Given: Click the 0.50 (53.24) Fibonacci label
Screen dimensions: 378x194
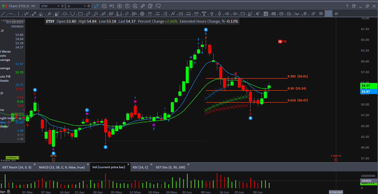Looking at the screenshot, I should [x=297, y=88].
